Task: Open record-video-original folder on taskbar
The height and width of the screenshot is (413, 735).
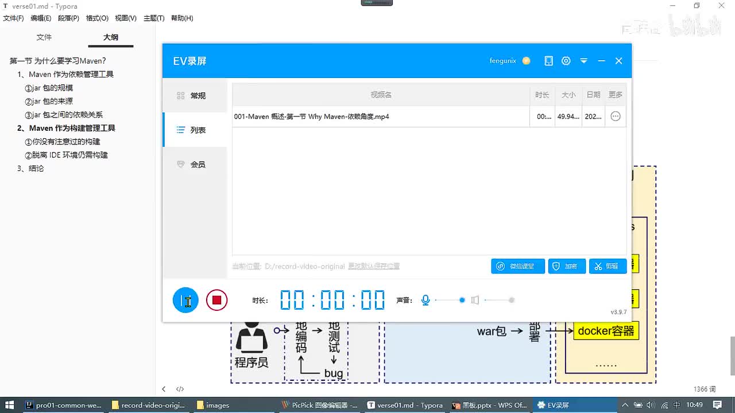Action: (149, 405)
